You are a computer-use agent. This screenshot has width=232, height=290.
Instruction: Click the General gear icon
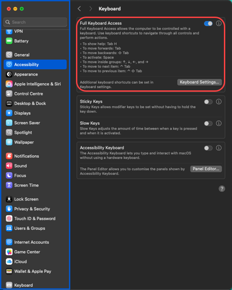point(9,55)
